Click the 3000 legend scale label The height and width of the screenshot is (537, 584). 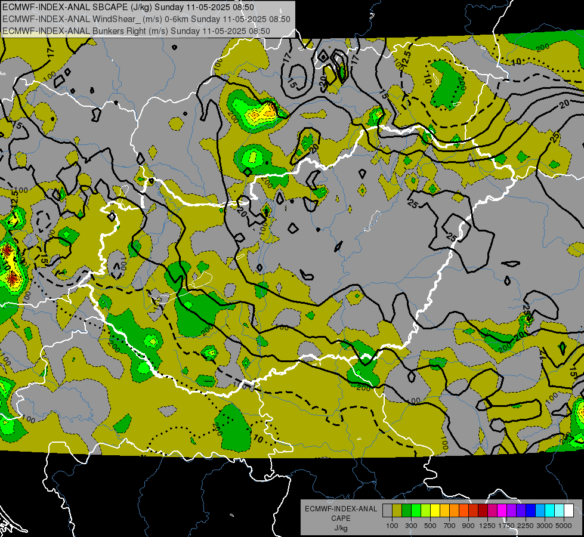pos(545,526)
